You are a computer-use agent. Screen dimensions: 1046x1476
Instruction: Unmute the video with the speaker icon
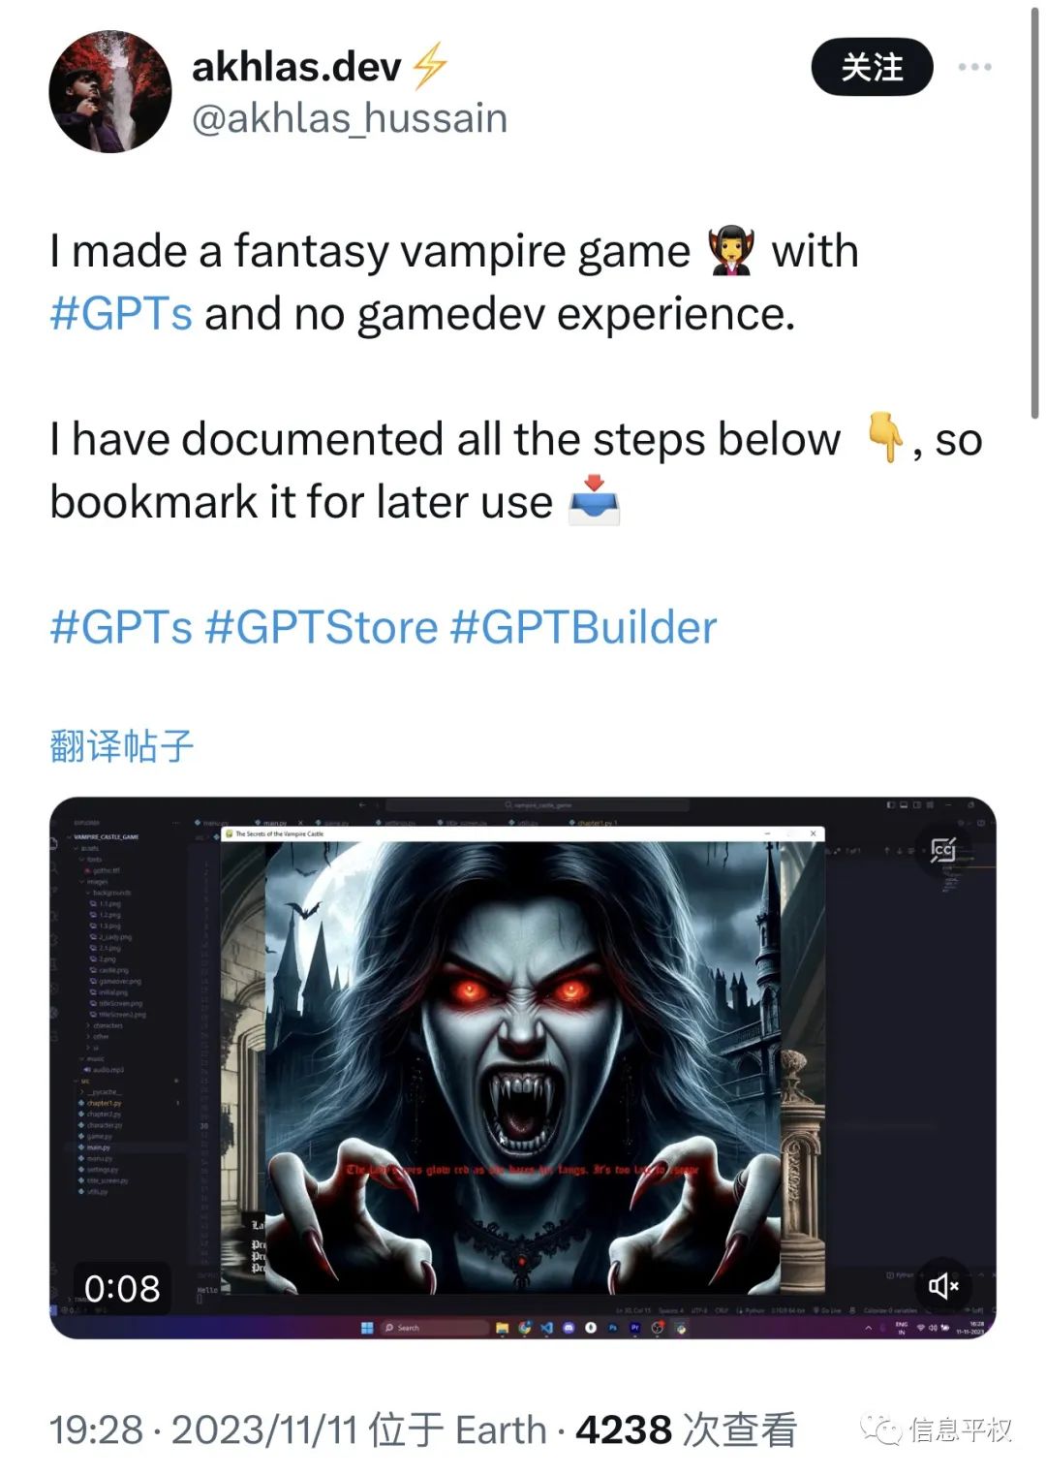point(943,1285)
